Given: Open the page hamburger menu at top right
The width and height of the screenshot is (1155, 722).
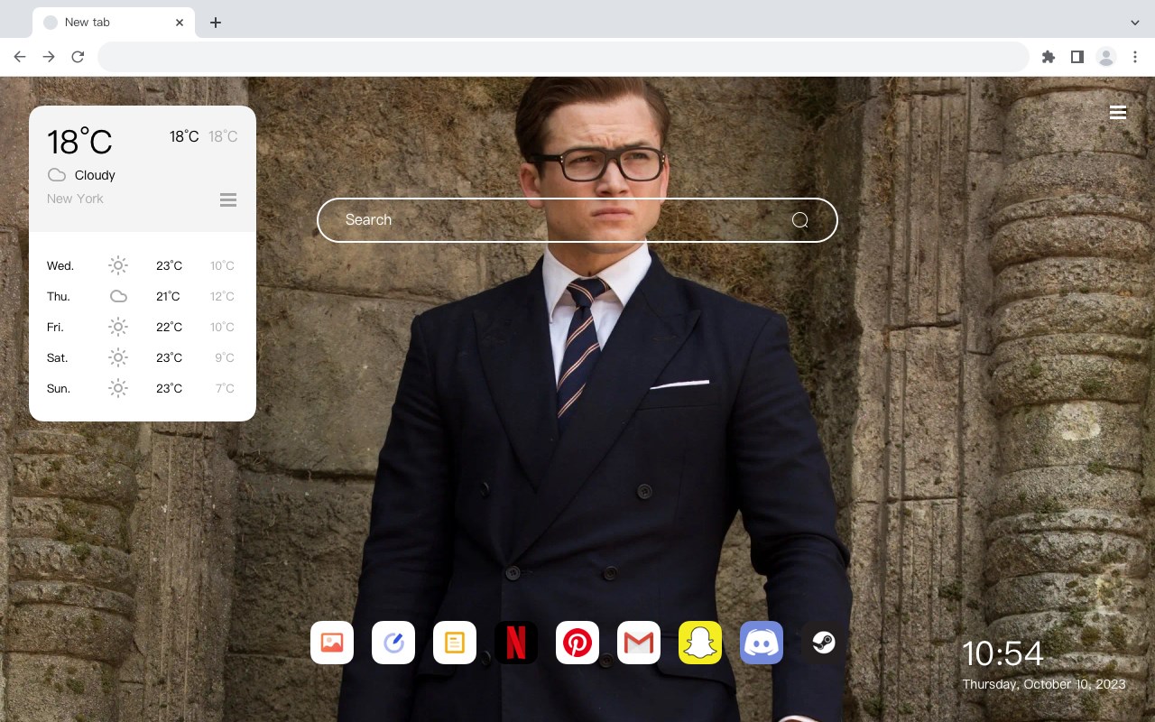Looking at the screenshot, I should pos(1118,113).
